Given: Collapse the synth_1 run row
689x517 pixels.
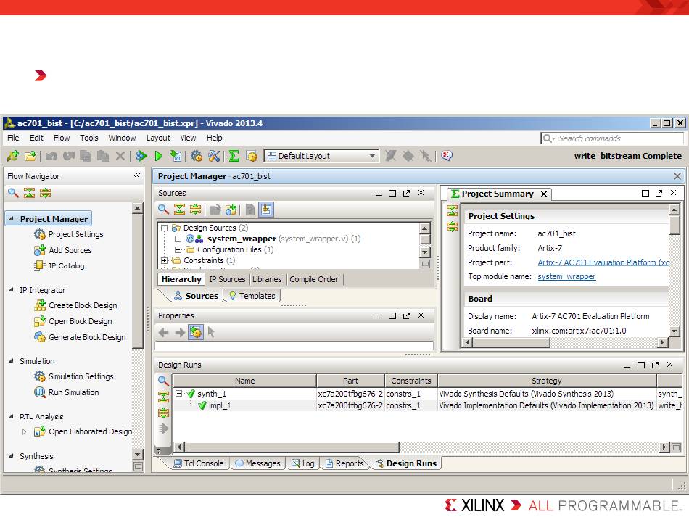Looking at the screenshot, I should click(x=179, y=394).
